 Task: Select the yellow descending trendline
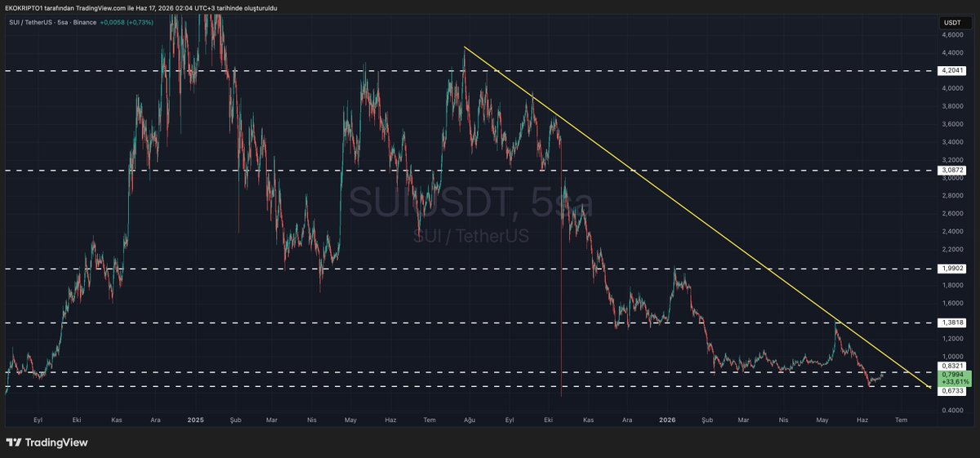click(x=698, y=219)
